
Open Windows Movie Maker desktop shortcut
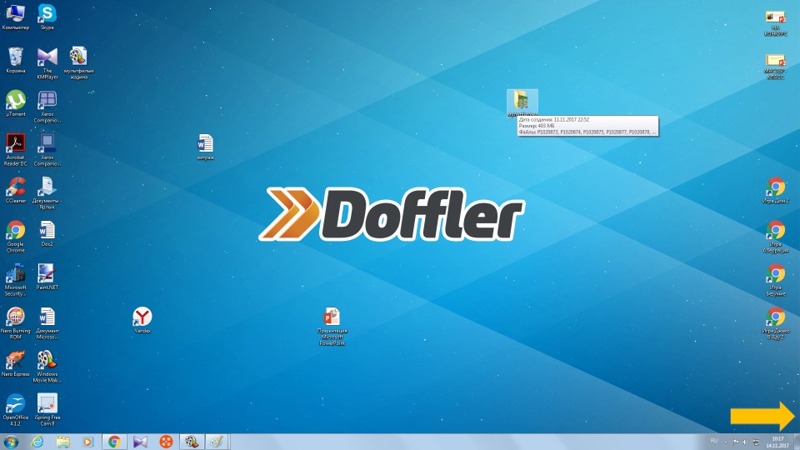click(x=47, y=367)
